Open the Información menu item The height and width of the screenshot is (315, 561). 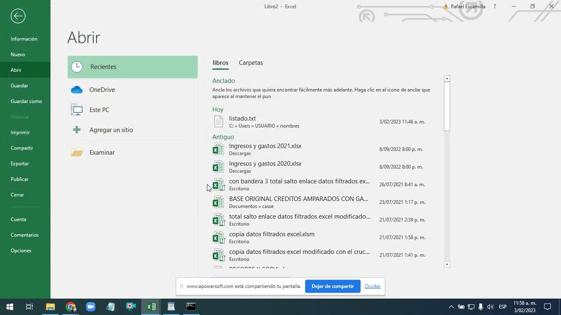coord(24,39)
